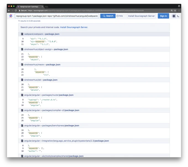Click file icon next to sindresorhus/object-assign
Screen dimensions: 188x167
(22, 49)
